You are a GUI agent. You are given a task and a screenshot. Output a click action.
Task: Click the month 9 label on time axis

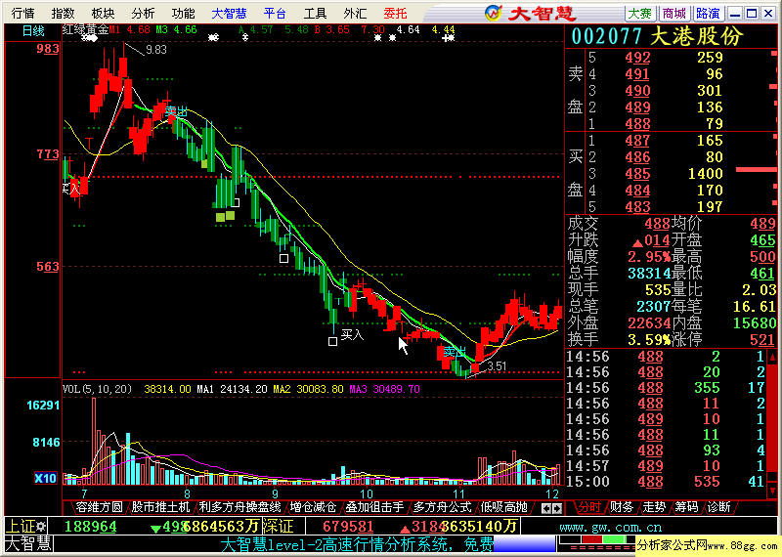pyautogui.click(x=276, y=494)
